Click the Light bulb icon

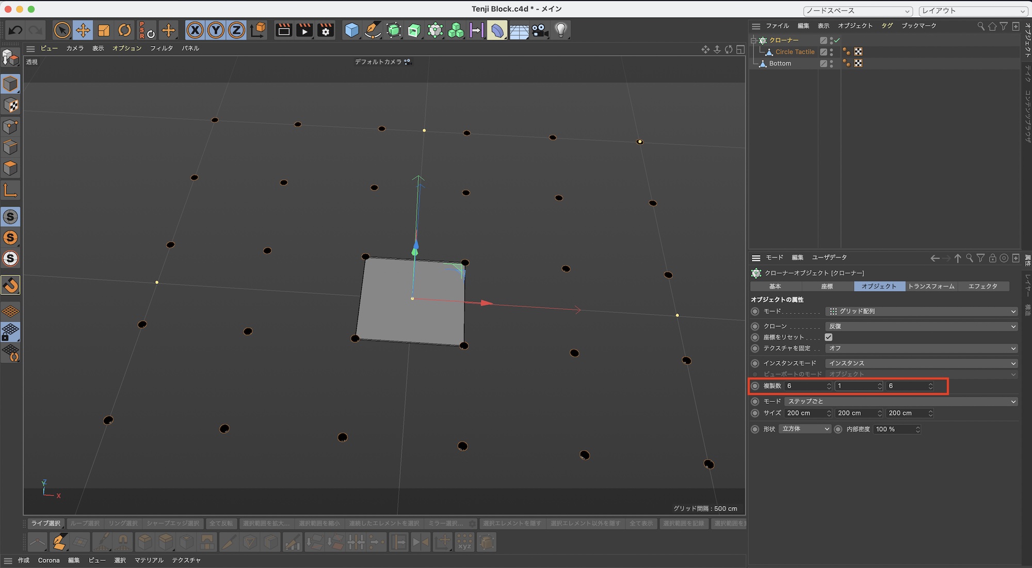click(x=561, y=30)
